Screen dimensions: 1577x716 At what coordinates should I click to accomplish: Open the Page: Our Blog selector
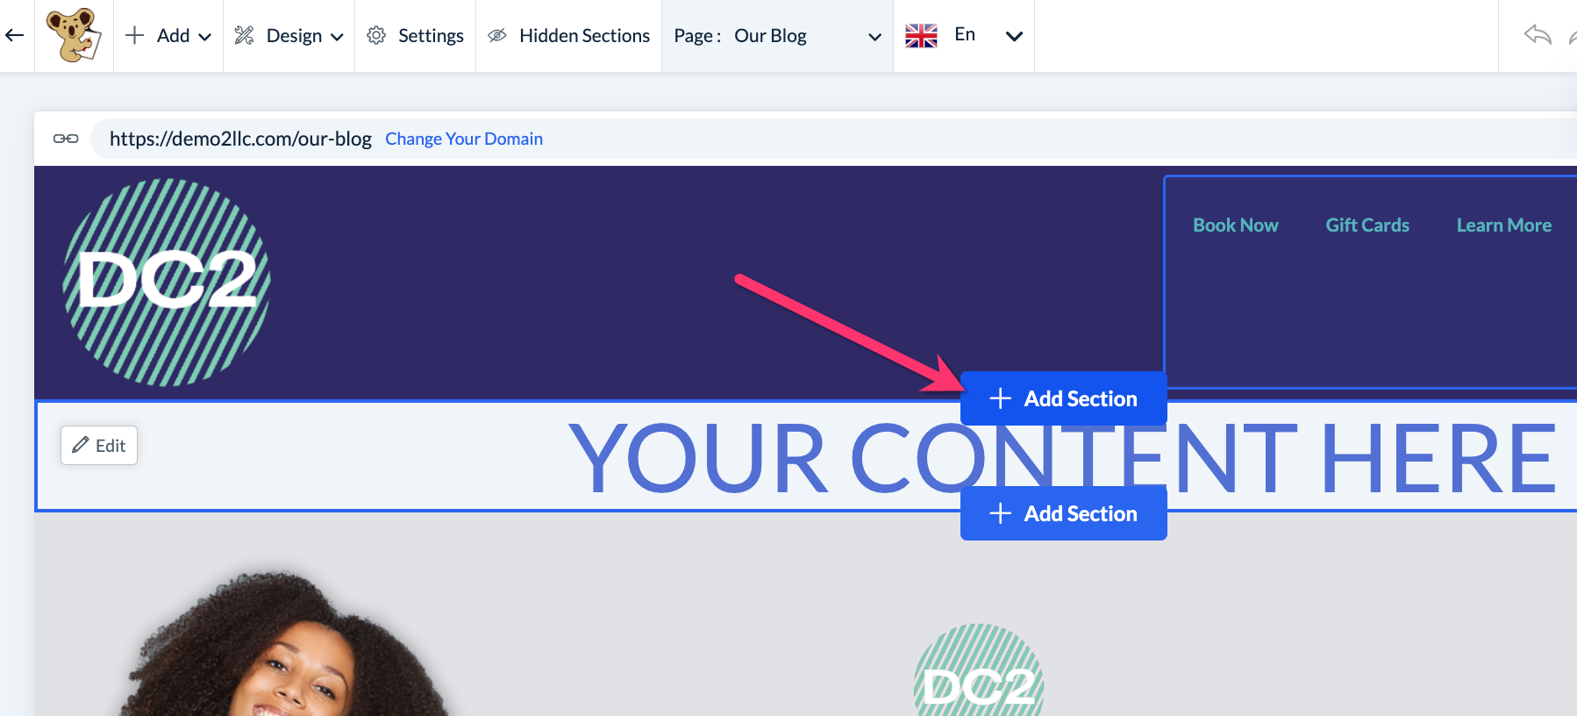[777, 36]
